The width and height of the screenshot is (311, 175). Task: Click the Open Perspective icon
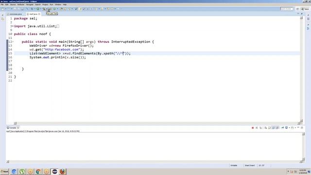point(297,9)
